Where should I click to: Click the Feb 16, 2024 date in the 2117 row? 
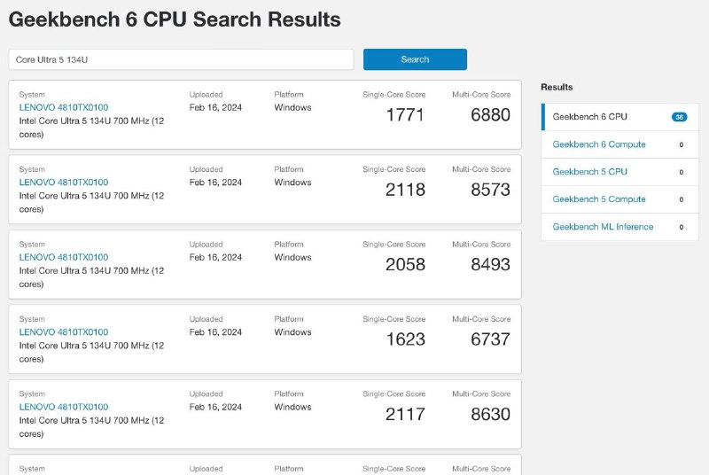[215, 408]
